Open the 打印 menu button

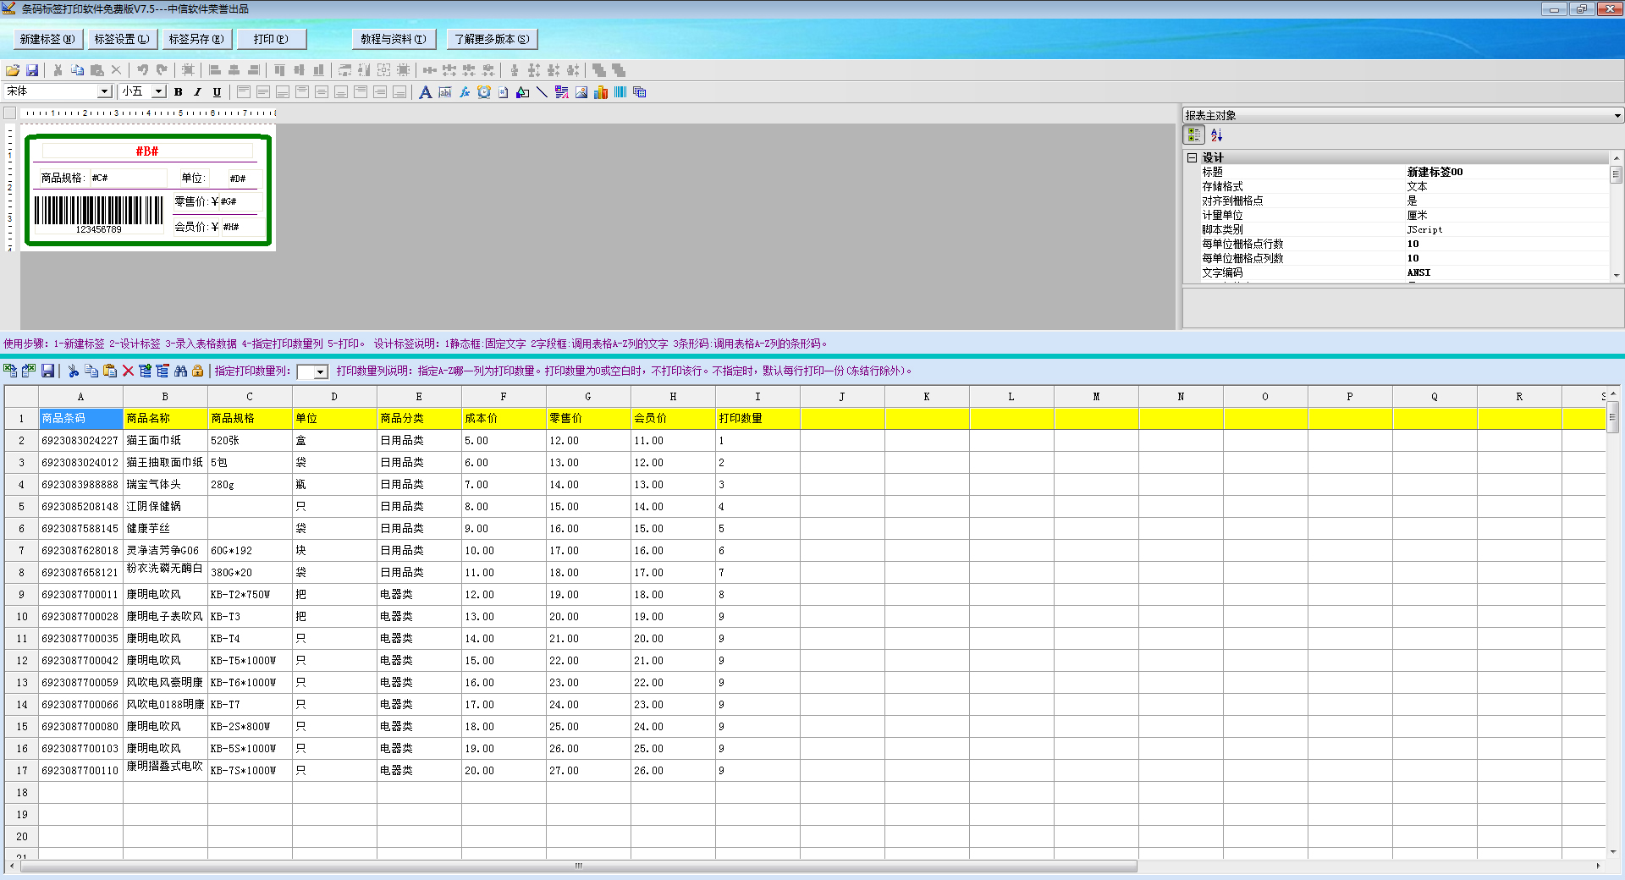tap(271, 39)
